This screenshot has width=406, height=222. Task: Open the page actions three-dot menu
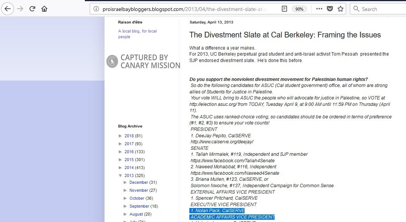(x=319, y=9)
